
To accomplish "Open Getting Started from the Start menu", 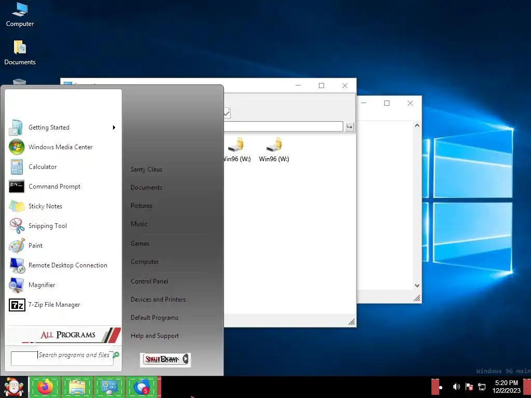I will click(x=63, y=127).
